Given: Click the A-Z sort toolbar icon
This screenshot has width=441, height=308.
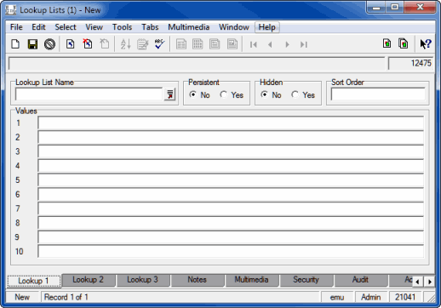Looking at the screenshot, I should point(125,44).
